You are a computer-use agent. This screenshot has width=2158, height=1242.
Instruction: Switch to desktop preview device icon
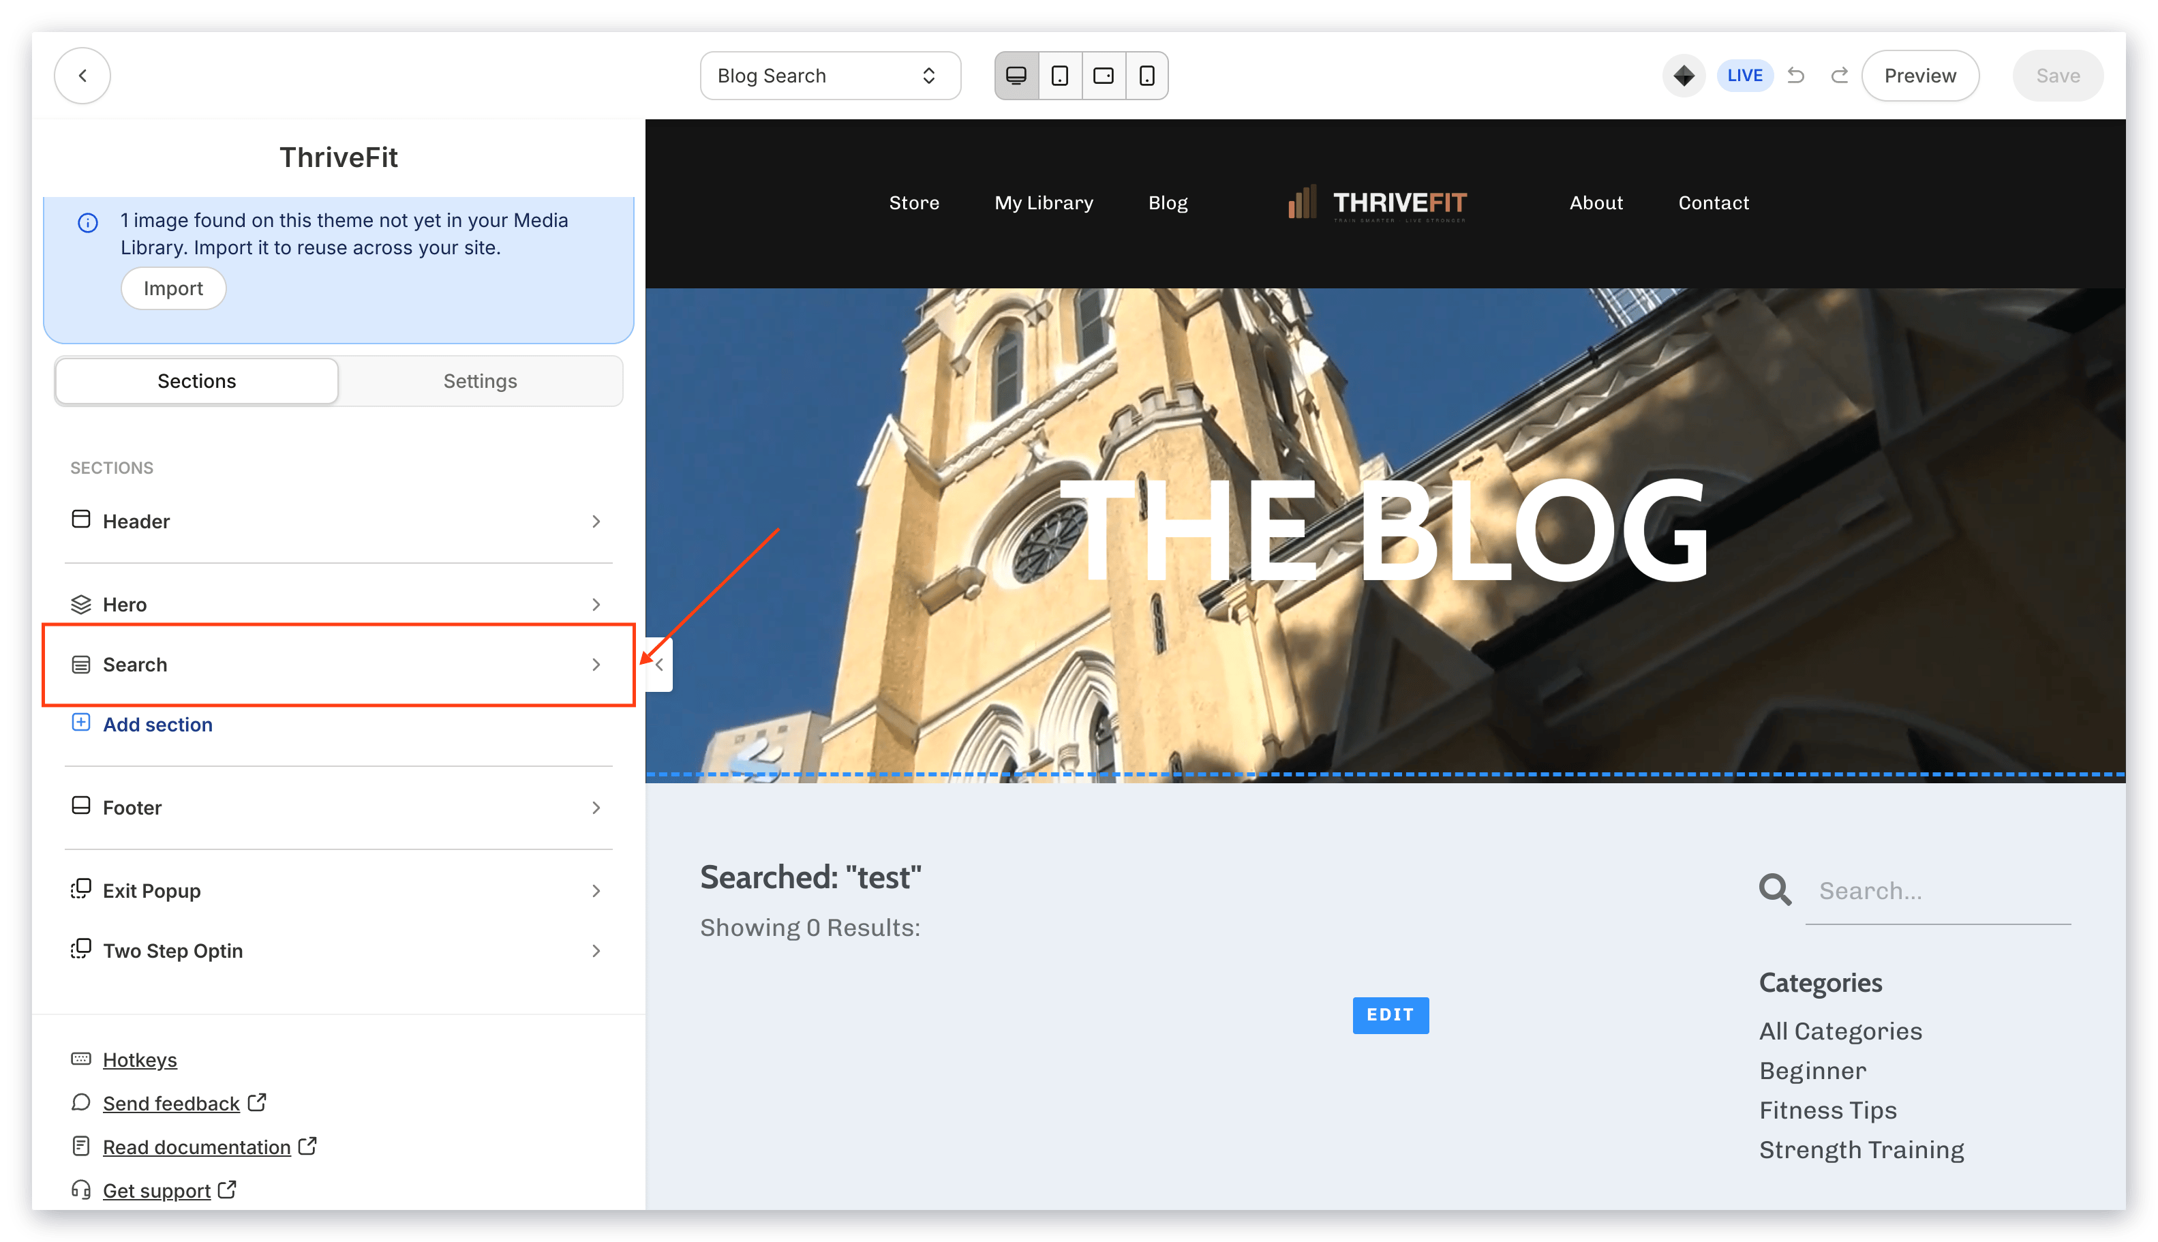click(x=1016, y=75)
